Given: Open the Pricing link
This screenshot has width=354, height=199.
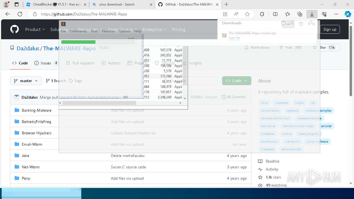Looking at the screenshot, I should coord(179,29).
